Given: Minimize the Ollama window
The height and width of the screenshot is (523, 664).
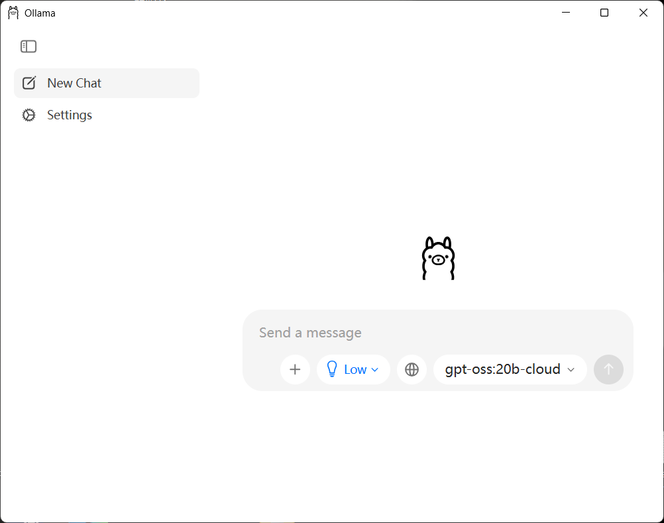Looking at the screenshot, I should (566, 13).
